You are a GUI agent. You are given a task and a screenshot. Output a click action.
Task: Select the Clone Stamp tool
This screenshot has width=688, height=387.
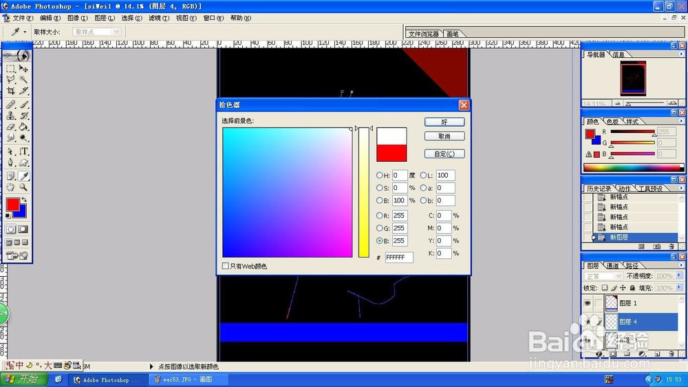10,116
